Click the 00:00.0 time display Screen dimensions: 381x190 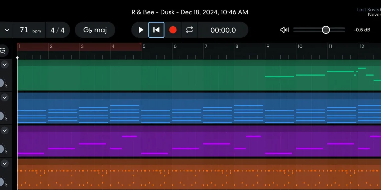tap(223, 30)
